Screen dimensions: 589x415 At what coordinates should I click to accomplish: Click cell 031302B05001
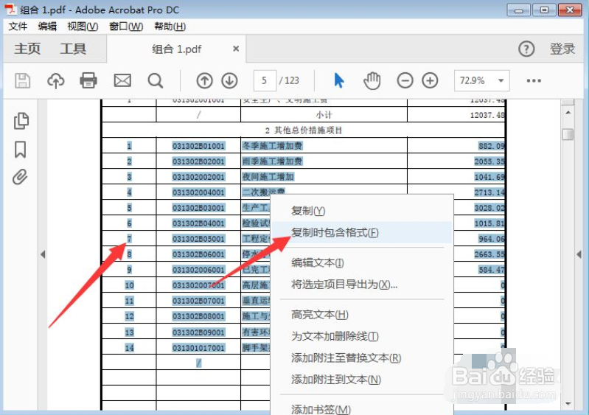198,239
